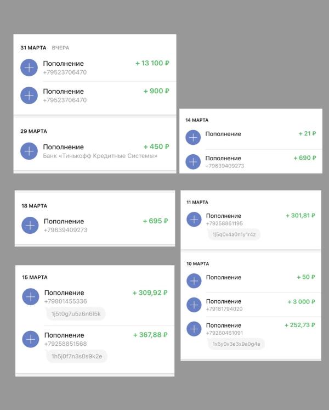Click plus icon beside Tinkoff bank deposit
This screenshot has width=329, height=410.
pyautogui.click(x=29, y=151)
